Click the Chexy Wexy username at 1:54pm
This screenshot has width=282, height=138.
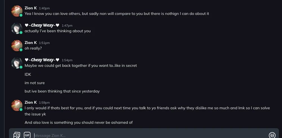pos(42,60)
